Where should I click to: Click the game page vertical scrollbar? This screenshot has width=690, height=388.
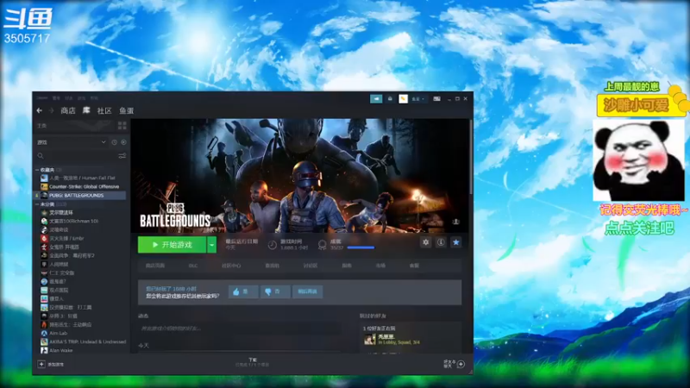tap(471, 157)
